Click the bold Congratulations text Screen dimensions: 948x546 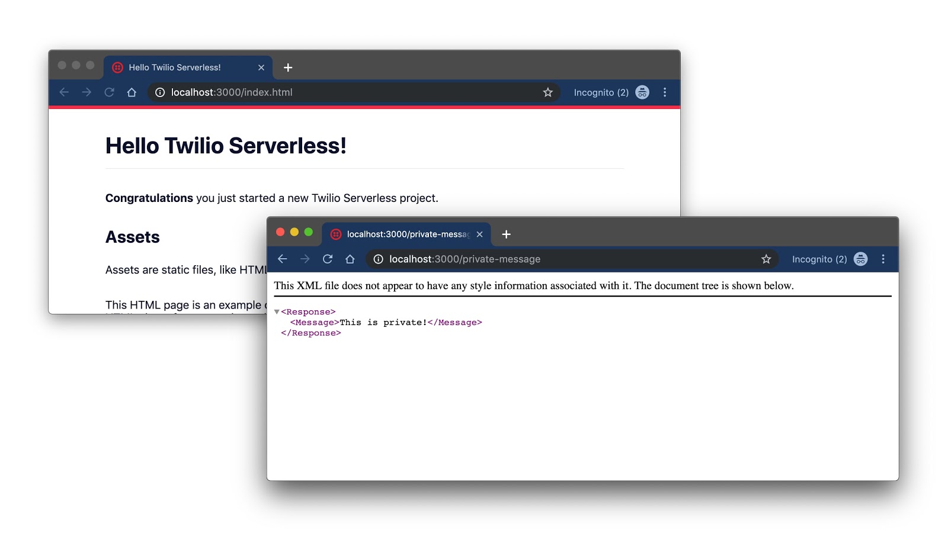(149, 198)
